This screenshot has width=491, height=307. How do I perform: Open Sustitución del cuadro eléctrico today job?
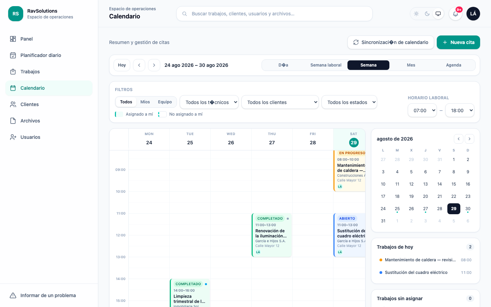click(x=426, y=273)
